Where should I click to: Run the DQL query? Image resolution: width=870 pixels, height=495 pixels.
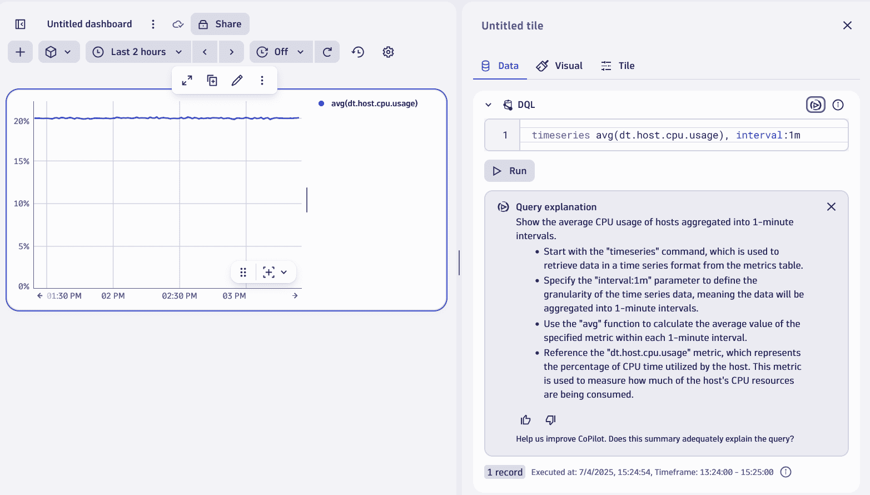[509, 171]
